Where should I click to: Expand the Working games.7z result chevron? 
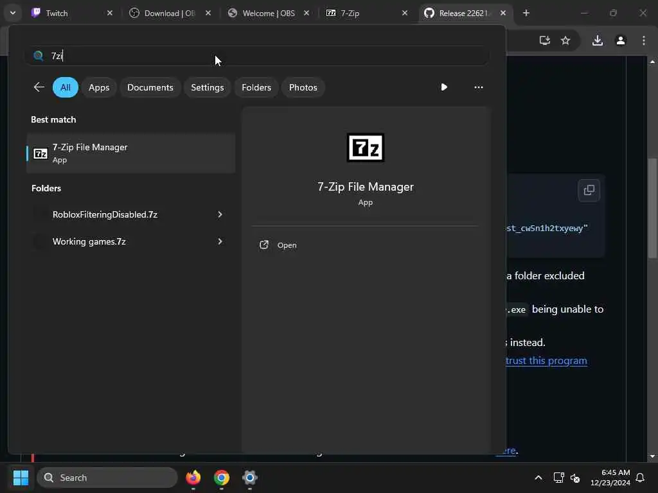click(220, 241)
